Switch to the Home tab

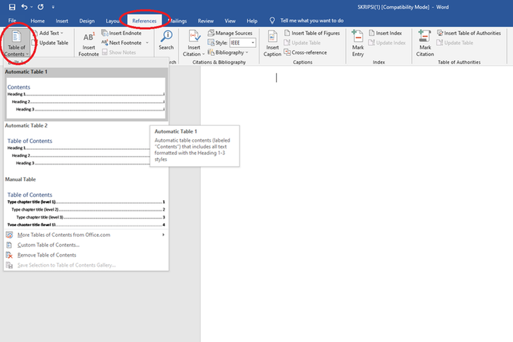(38, 21)
